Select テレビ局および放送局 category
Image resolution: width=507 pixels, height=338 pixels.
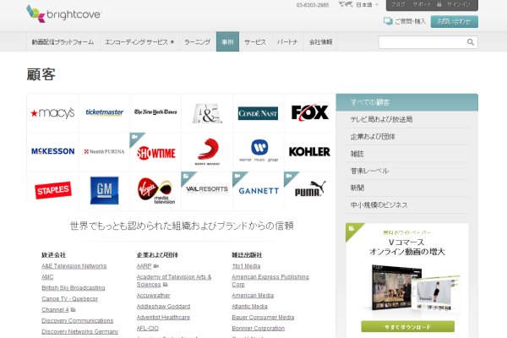coord(406,119)
